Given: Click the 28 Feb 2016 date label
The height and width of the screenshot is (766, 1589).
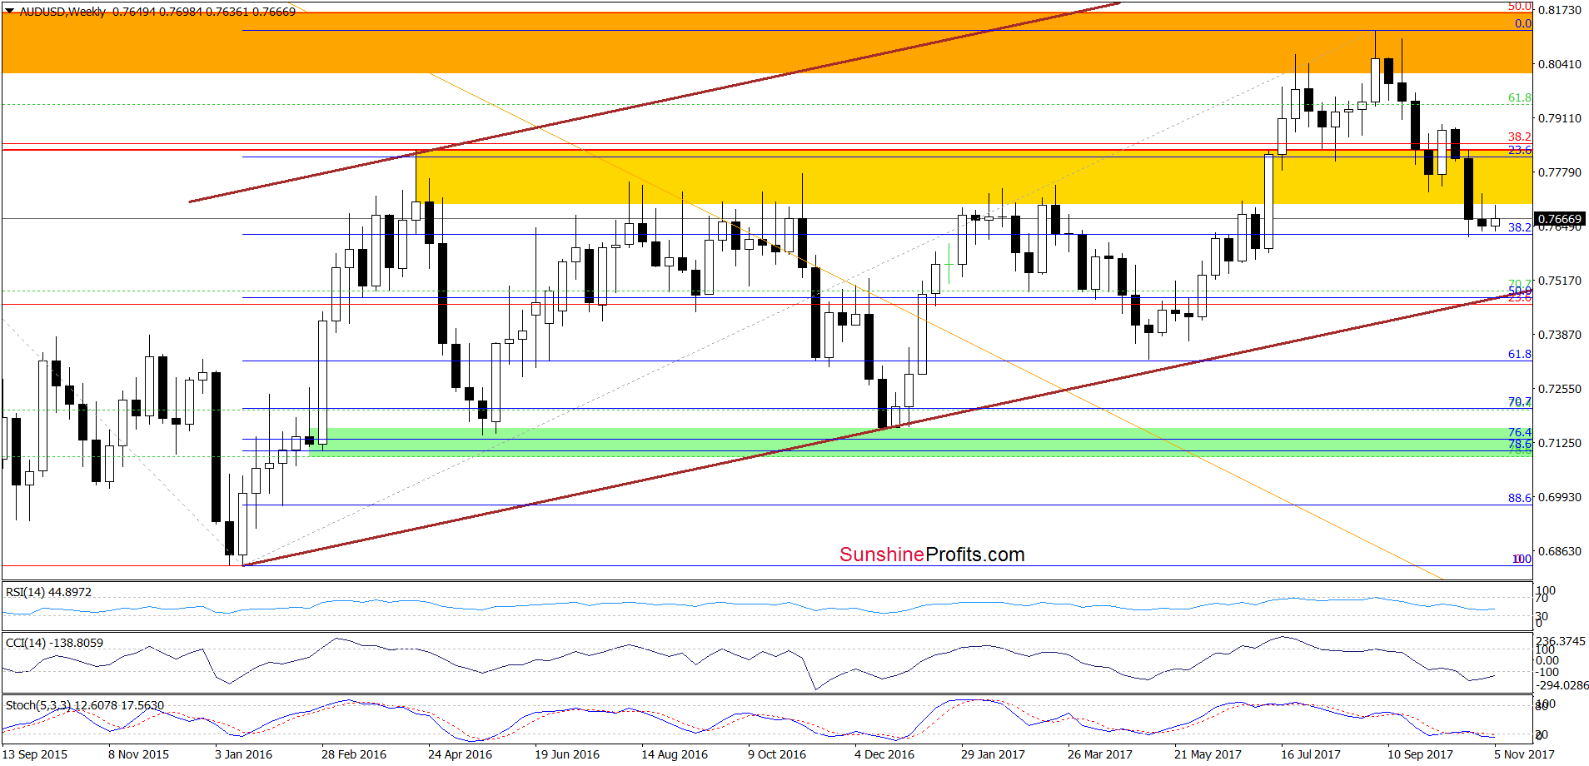Looking at the screenshot, I should click(x=354, y=754).
